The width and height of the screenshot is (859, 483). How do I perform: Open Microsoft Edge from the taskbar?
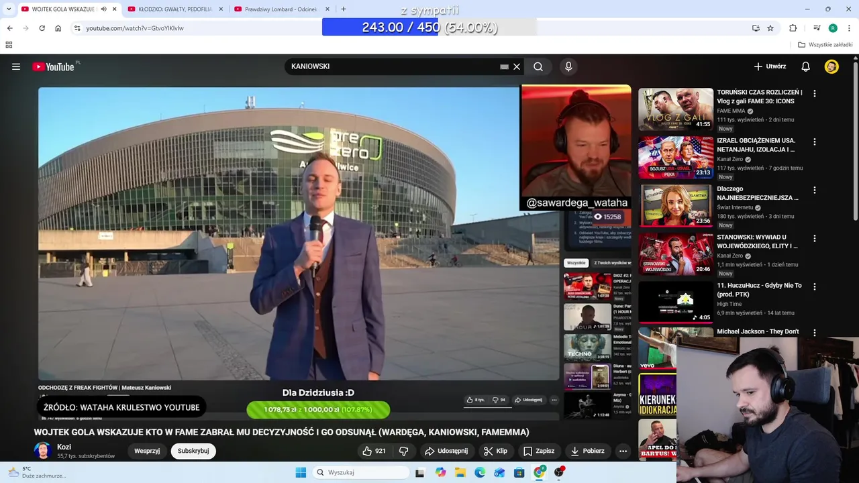pos(480,472)
